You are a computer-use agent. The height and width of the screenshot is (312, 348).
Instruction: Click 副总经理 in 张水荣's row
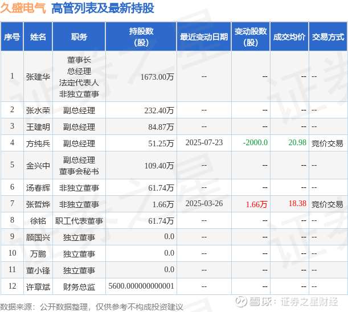pos(79,110)
